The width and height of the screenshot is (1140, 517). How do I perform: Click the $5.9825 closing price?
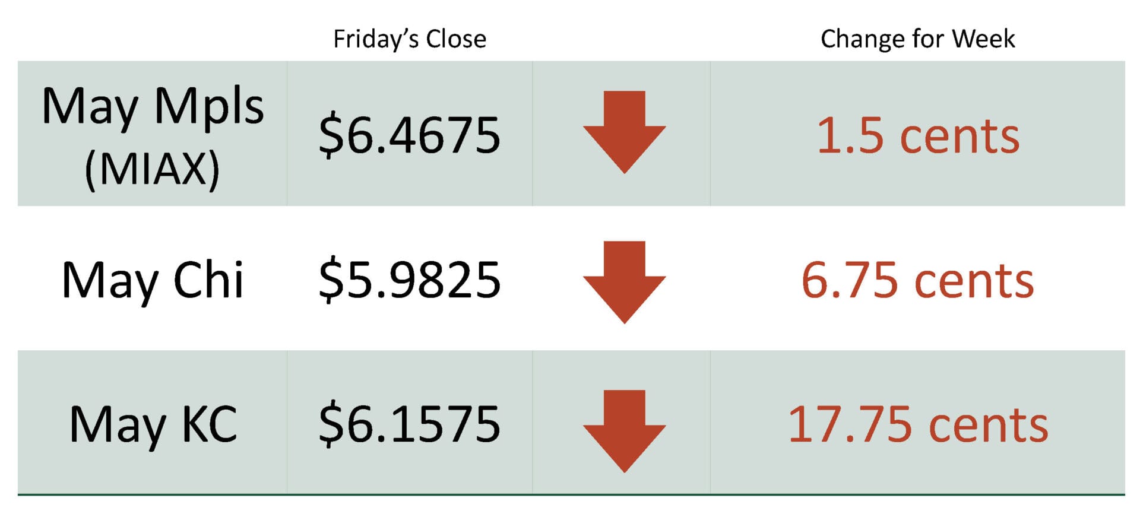pos(409,280)
